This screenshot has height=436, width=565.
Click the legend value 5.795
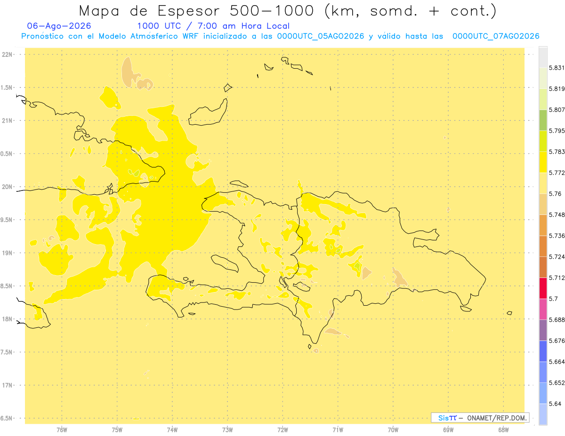(x=557, y=131)
